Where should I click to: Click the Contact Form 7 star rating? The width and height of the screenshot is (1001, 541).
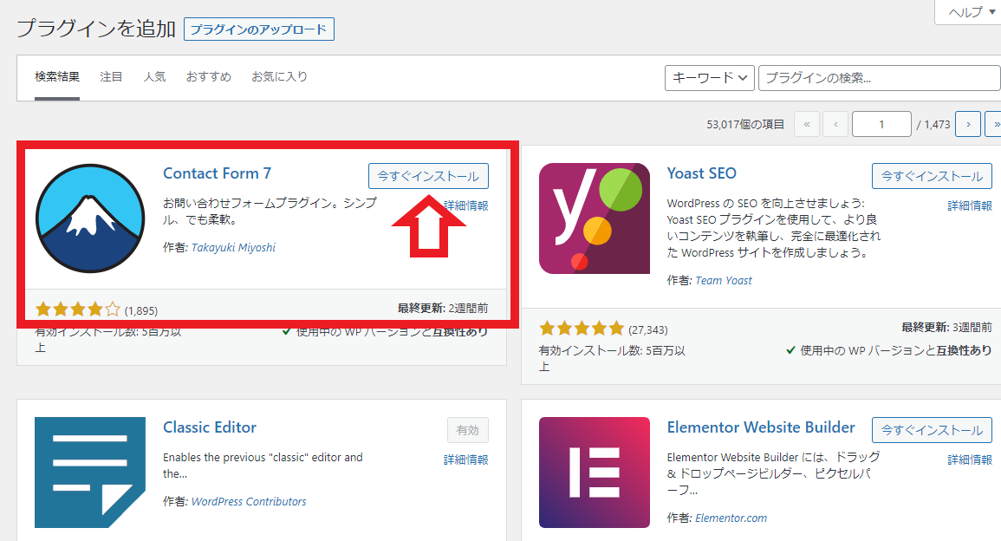coord(77,310)
